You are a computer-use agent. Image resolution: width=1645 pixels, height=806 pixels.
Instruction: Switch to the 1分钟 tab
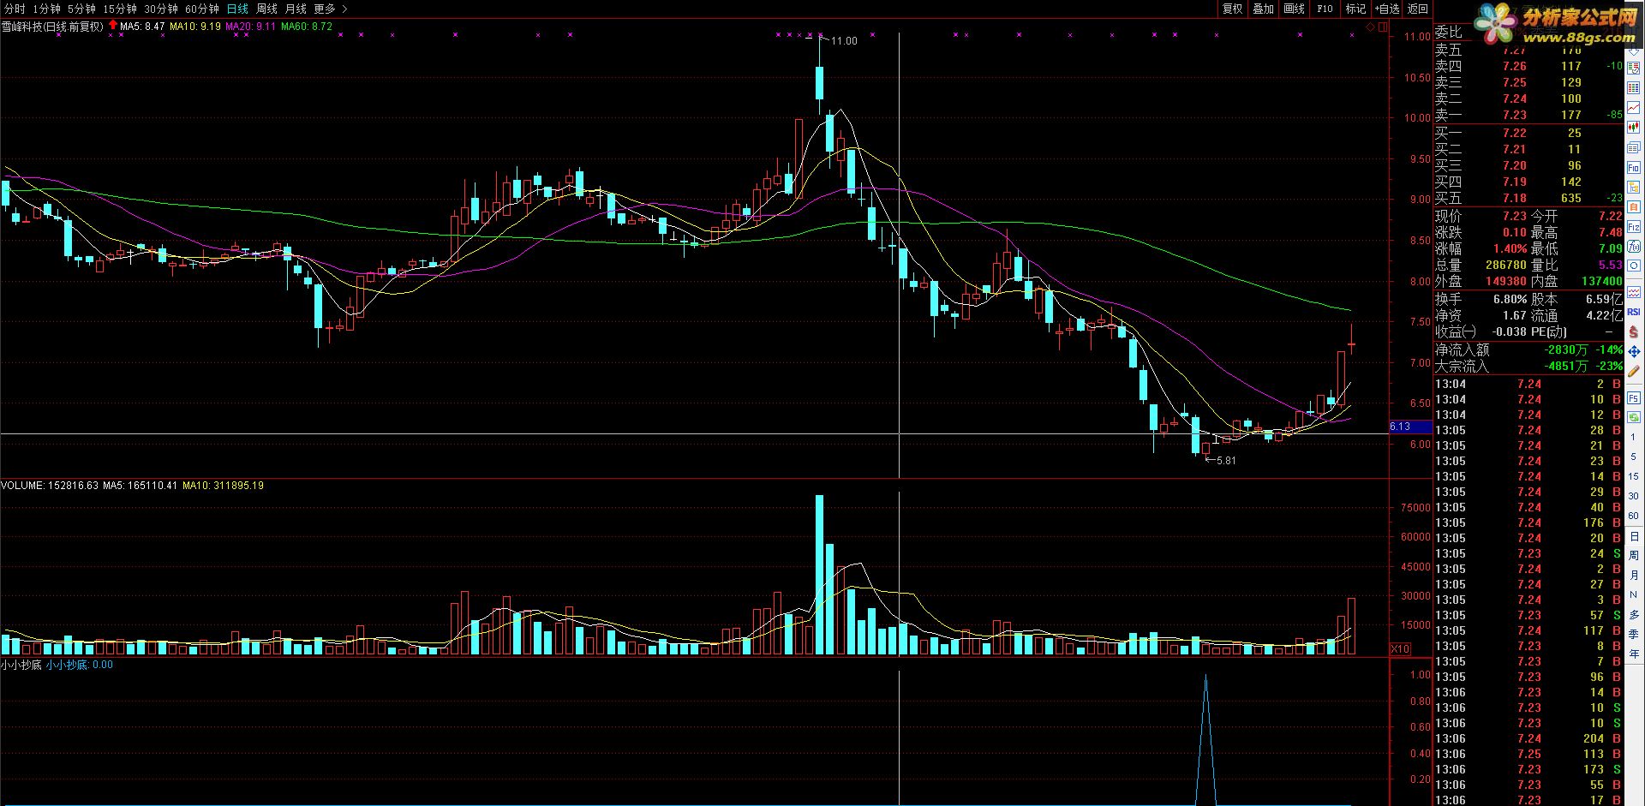point(46,9)
